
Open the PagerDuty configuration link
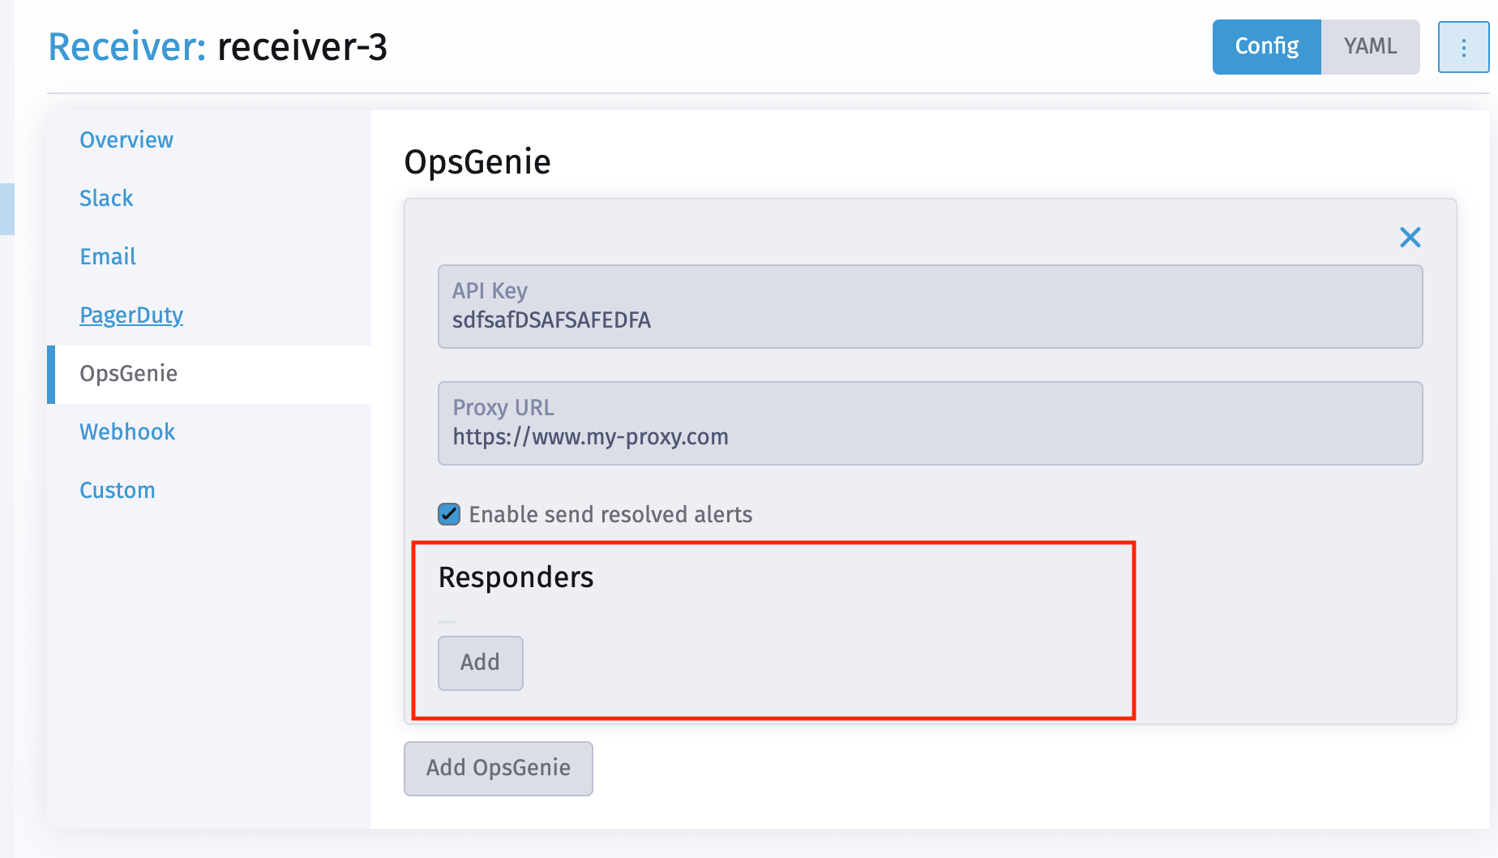[x=131, y=315]
